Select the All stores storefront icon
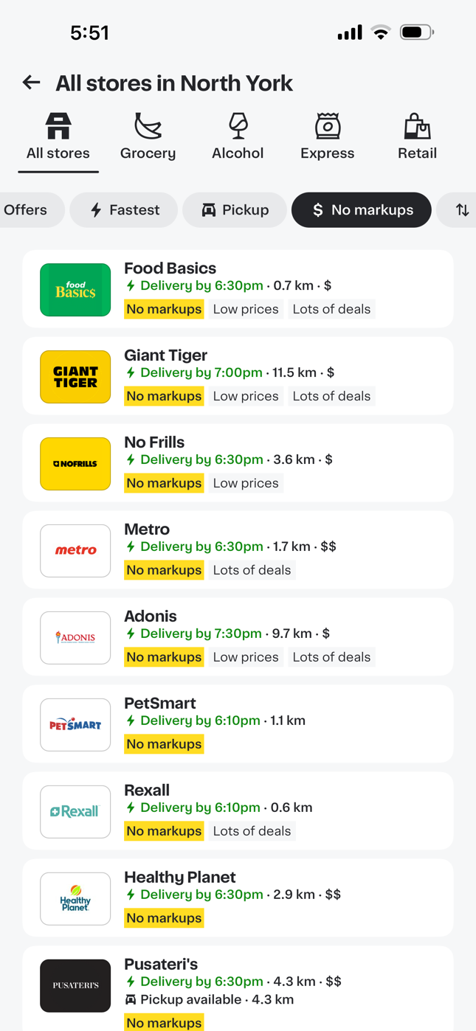The image size is (476, 1031). (58, 127)
